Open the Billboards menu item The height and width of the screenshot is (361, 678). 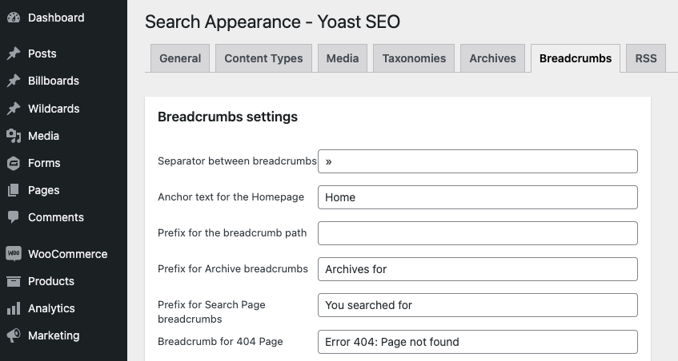[54, 81]
